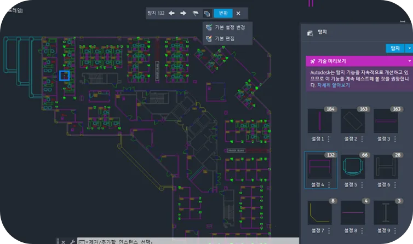
Task: Click the 184 count badge
Action: 330,109
